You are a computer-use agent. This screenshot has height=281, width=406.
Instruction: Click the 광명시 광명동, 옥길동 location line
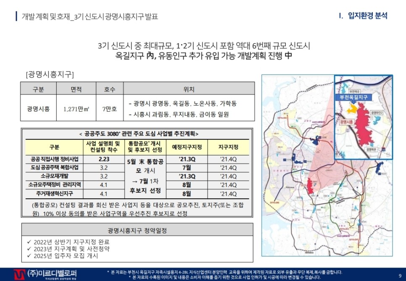pyautogui.click(x=183, y=104)
